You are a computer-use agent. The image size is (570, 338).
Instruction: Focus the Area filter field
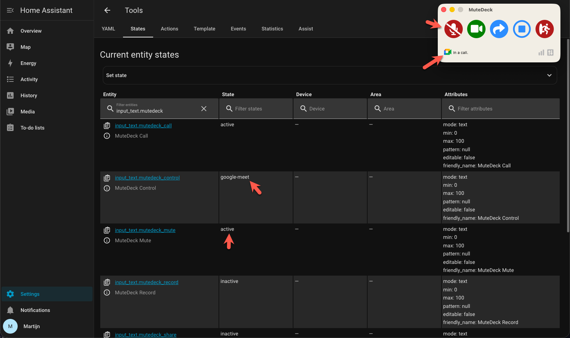coord(404,109)
